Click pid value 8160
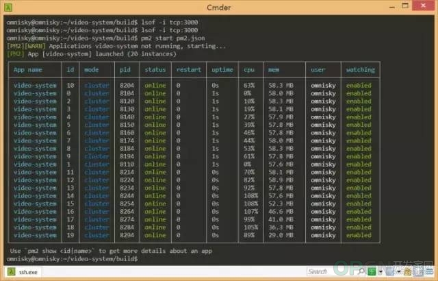Image resolution: width=438 pixels, height=281 pixels. click(127, 132)
